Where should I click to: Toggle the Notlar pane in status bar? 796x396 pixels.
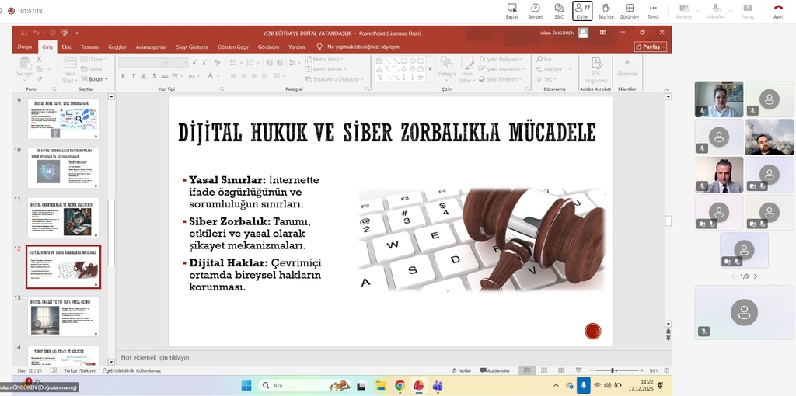(x=461, y=370)
